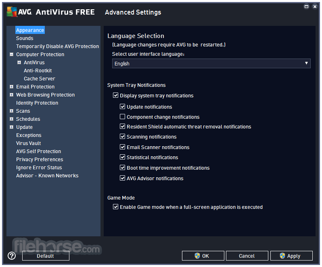Toggle Email Scanner notifications checkbox

click(x=122, y=147)
